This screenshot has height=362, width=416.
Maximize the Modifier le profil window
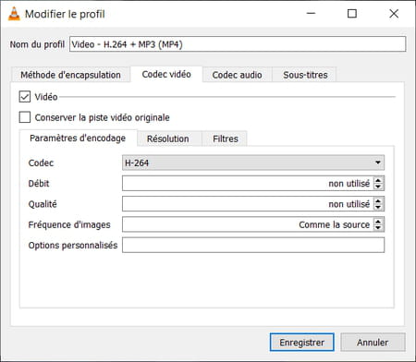tap(352, 14)
